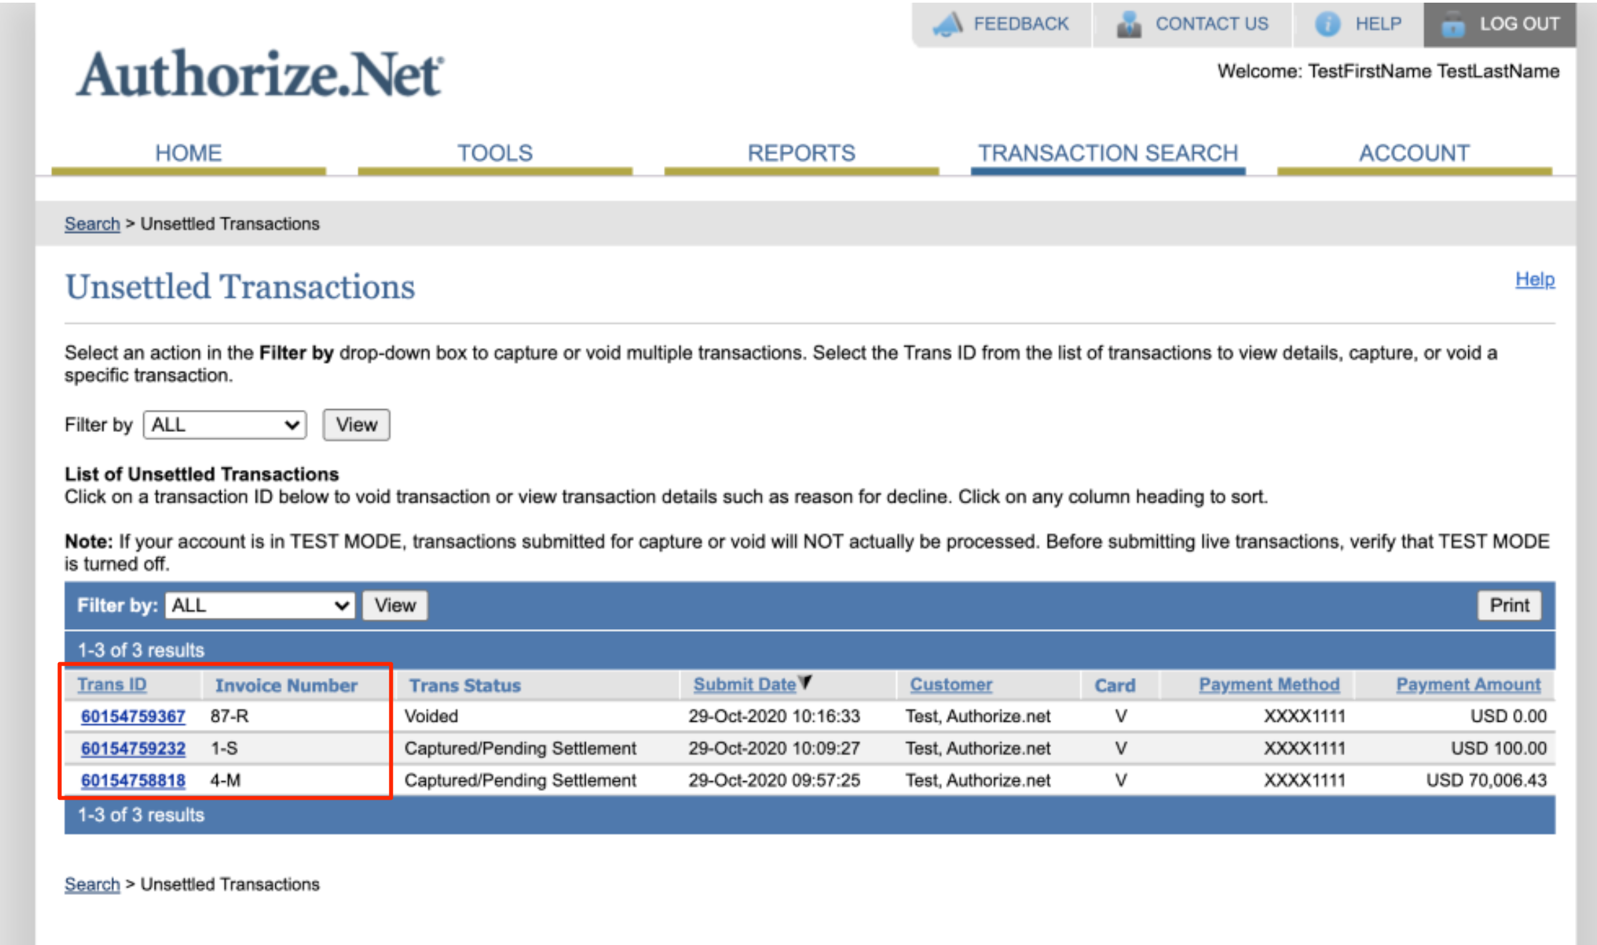Click amount USD 70,006.43

coord(1486,780)
